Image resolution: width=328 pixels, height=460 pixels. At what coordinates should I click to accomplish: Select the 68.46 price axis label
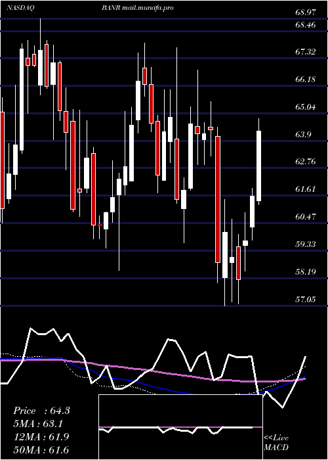point(306,25)
